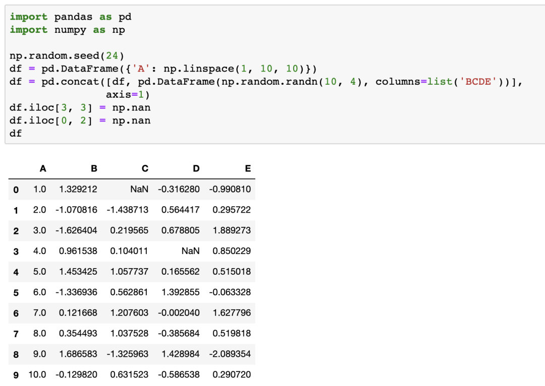Click the value 1.207603
The image size is (545, 386).
(x=129, y=313)
